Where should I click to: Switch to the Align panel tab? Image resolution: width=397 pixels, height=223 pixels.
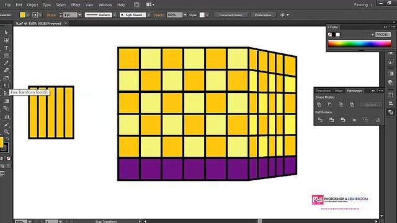pos(339,90)
